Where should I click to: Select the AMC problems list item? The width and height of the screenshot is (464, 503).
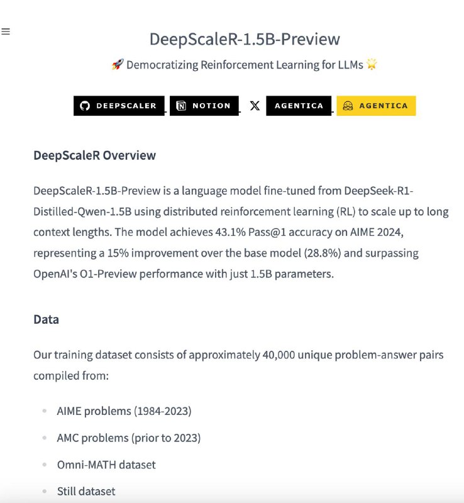click(x=129, y=438)
